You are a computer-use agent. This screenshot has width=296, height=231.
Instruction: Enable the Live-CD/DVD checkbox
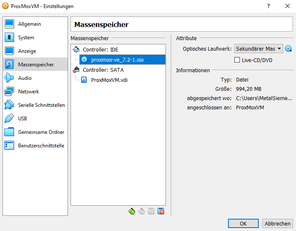click(x=237, y=60)
